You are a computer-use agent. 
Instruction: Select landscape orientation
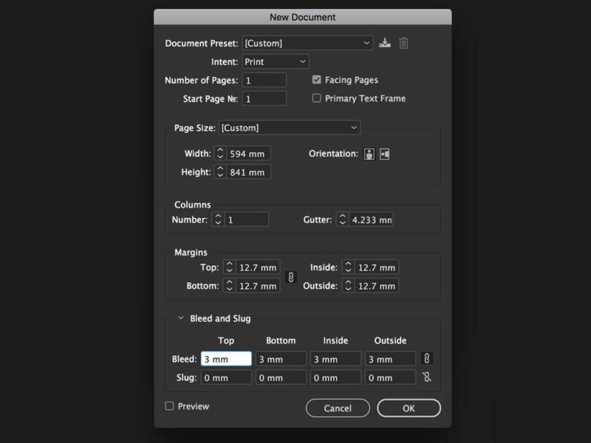coord(385,153)
